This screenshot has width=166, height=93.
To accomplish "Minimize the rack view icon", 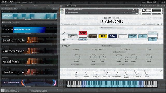I will [x=164, y=6].
